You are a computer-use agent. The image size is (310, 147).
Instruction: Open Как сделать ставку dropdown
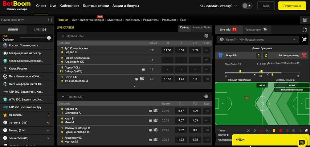pyautogui.click(x=218, y=6)
